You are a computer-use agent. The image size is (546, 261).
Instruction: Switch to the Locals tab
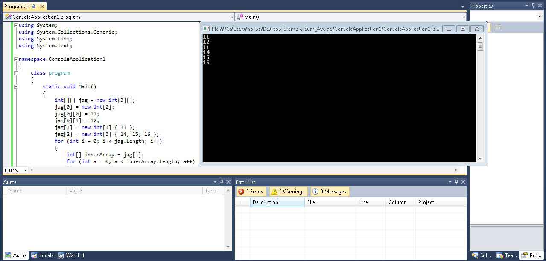(42, 255)
